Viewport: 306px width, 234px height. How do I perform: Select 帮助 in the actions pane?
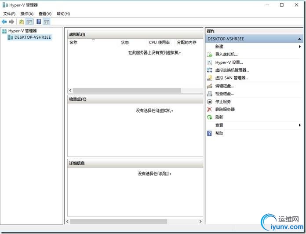(x=219, y=133)
